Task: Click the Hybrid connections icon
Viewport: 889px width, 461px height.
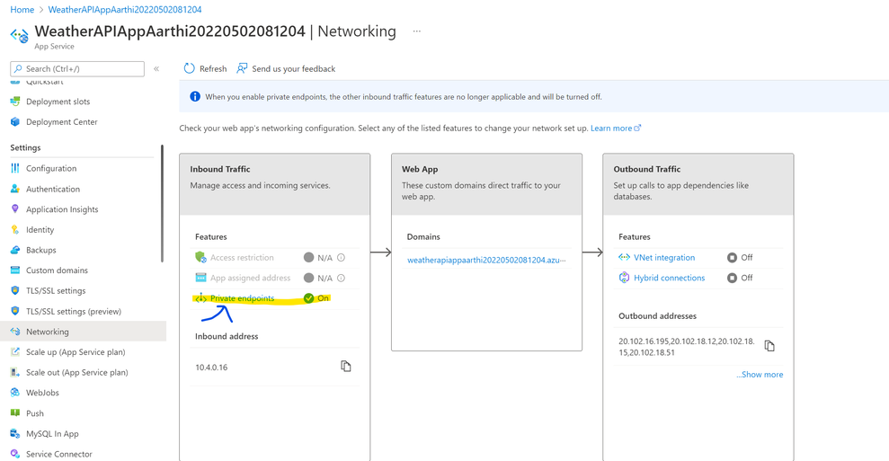Action: (x=624, y=278)
